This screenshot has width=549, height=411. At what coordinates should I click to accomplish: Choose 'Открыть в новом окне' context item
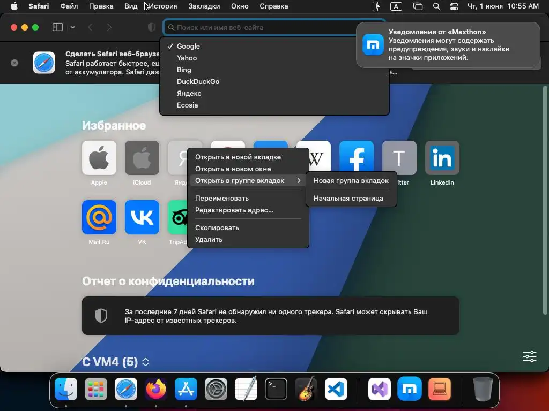click(x=248, y=169)
